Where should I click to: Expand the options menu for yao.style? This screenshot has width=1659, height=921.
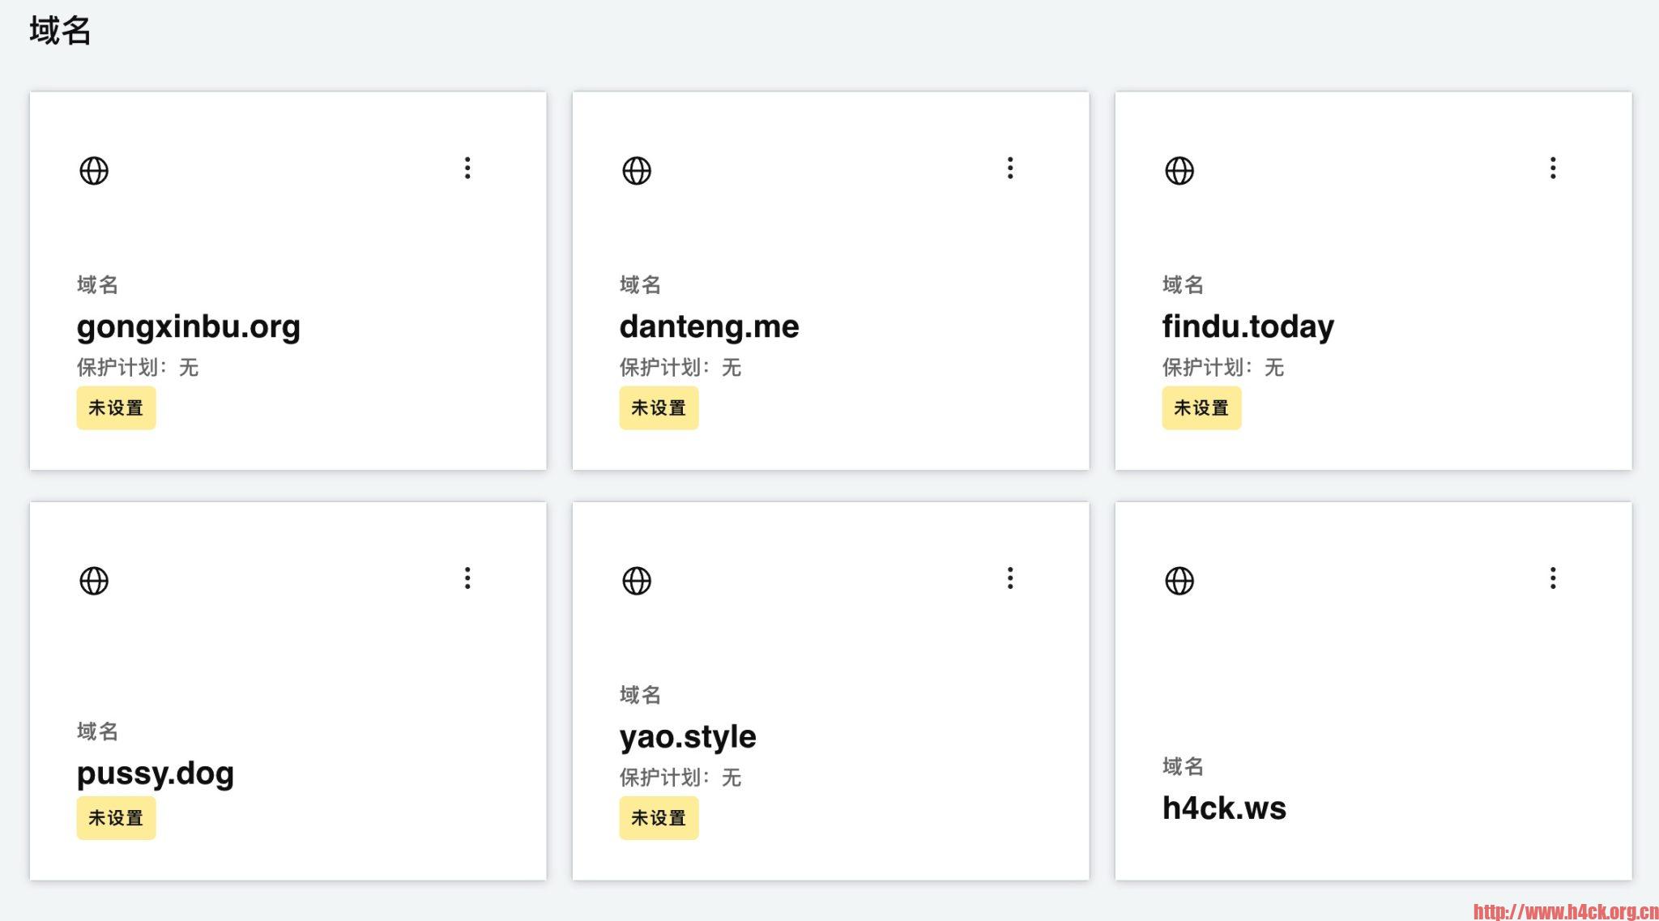(x=1010, y=578)
